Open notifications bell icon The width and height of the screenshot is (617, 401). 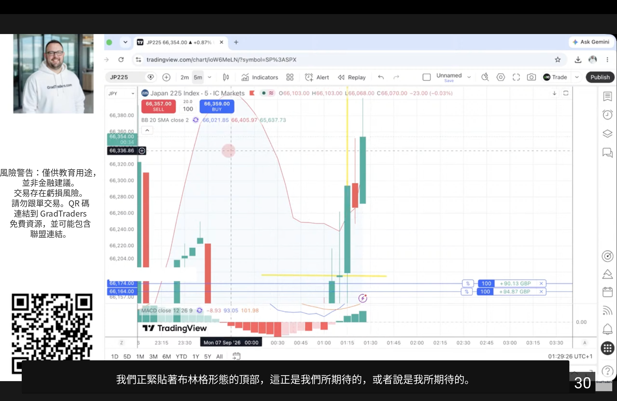point(607,329)
